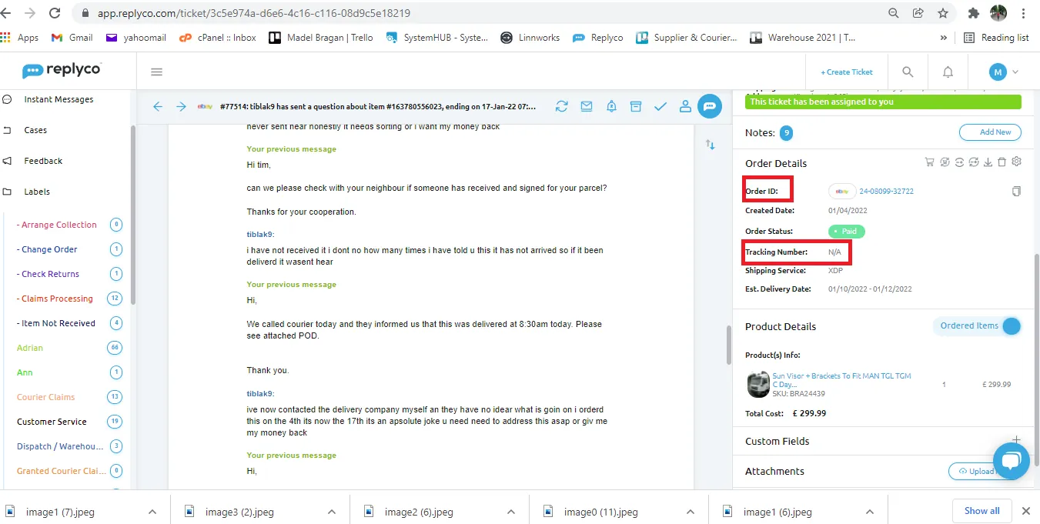Copy the Order ID with the copy icon

(x=1016, y=191)
